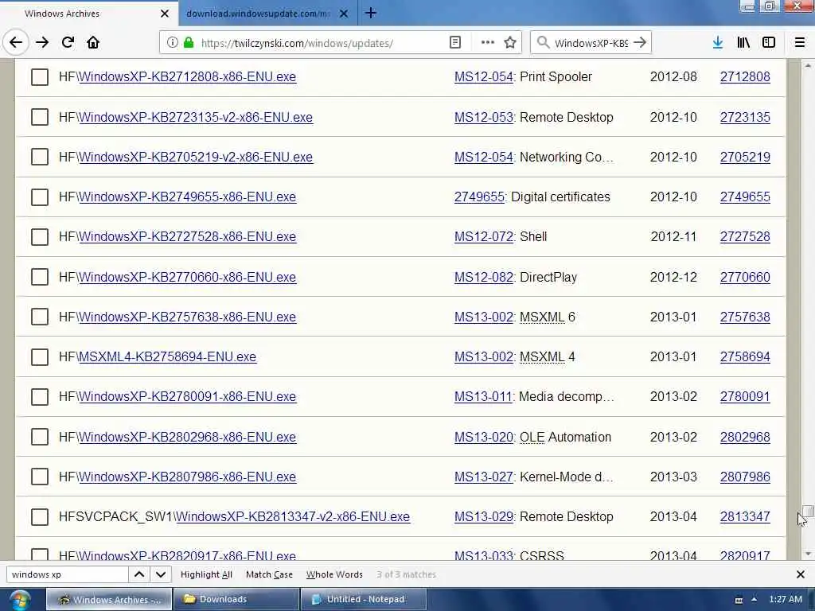Viewport: 815px width, 611px height.
Task: Download MSXML4-KB2758694-ENU.exe
Action: 167,357
